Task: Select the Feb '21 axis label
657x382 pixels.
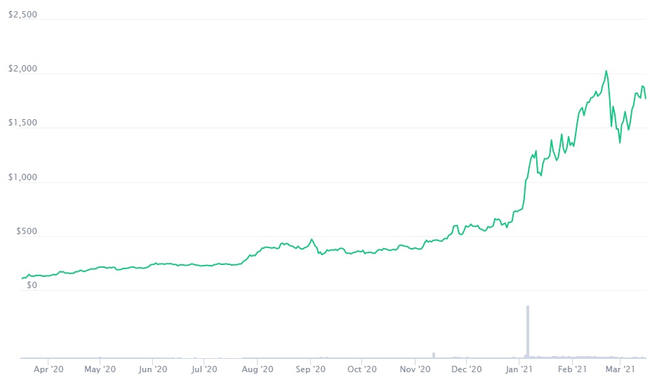Action: coord(572,369)
